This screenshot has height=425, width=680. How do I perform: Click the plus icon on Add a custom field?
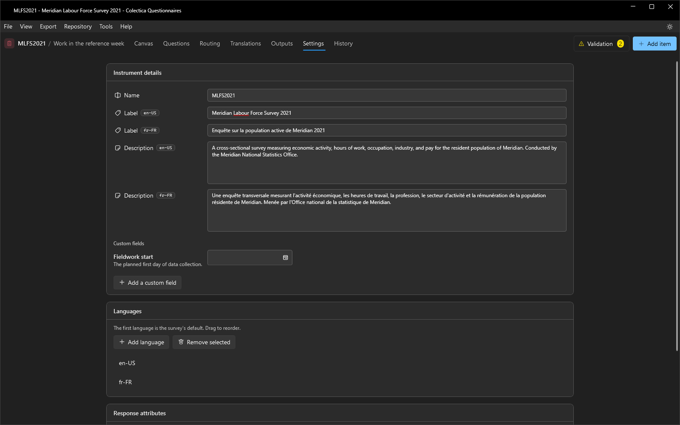tap(122, 282)
